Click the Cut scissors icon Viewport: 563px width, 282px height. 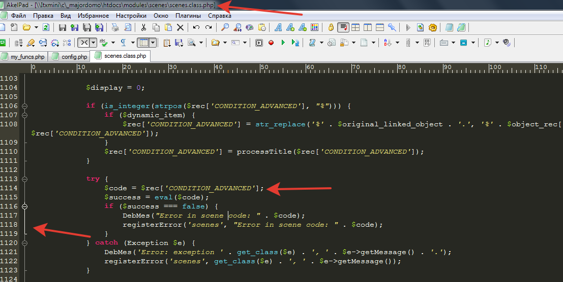coord(143,27)
